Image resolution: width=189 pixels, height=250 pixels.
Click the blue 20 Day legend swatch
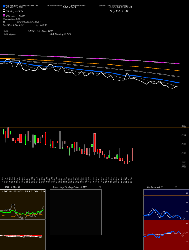pyautogui.click(x=4, y=6)
